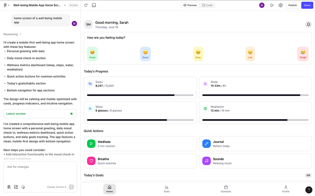Image resolution: width=315 pixels, height=196 pixels.
Task: Click the Meditation progress bar
Action: (255, 120)
